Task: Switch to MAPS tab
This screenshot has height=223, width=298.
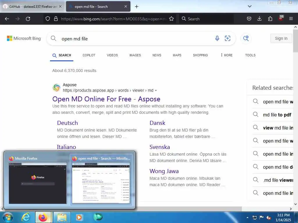Action: coord(177,55)
